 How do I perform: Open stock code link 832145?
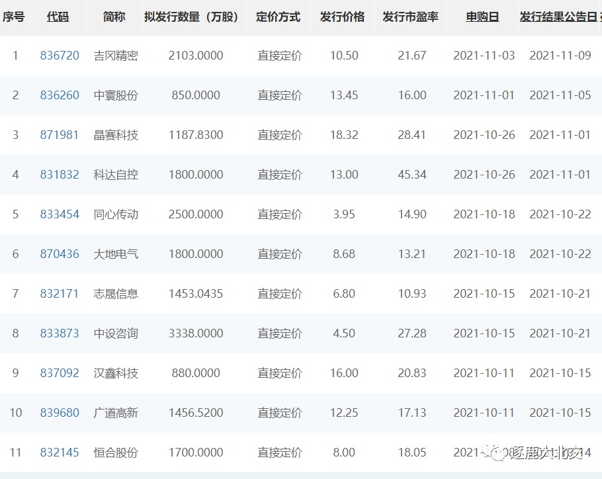(x=60, y=453)
